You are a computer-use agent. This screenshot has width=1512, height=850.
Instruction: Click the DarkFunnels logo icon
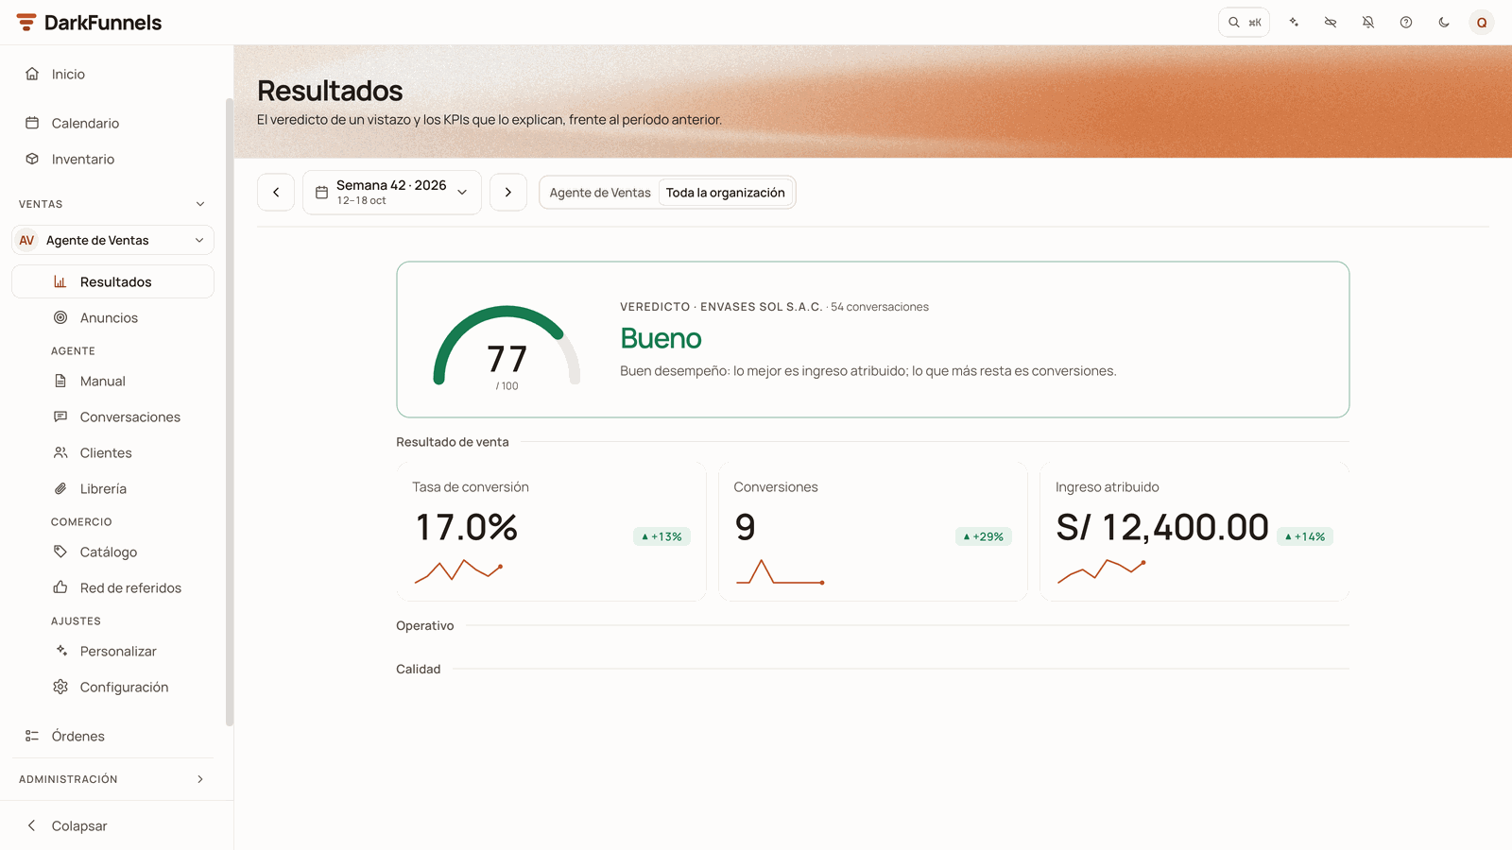point(26,23)
